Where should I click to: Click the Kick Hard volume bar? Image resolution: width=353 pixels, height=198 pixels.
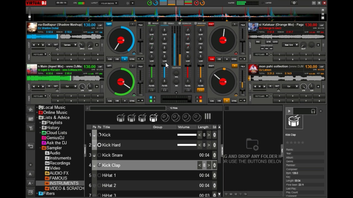pos(187,145)
